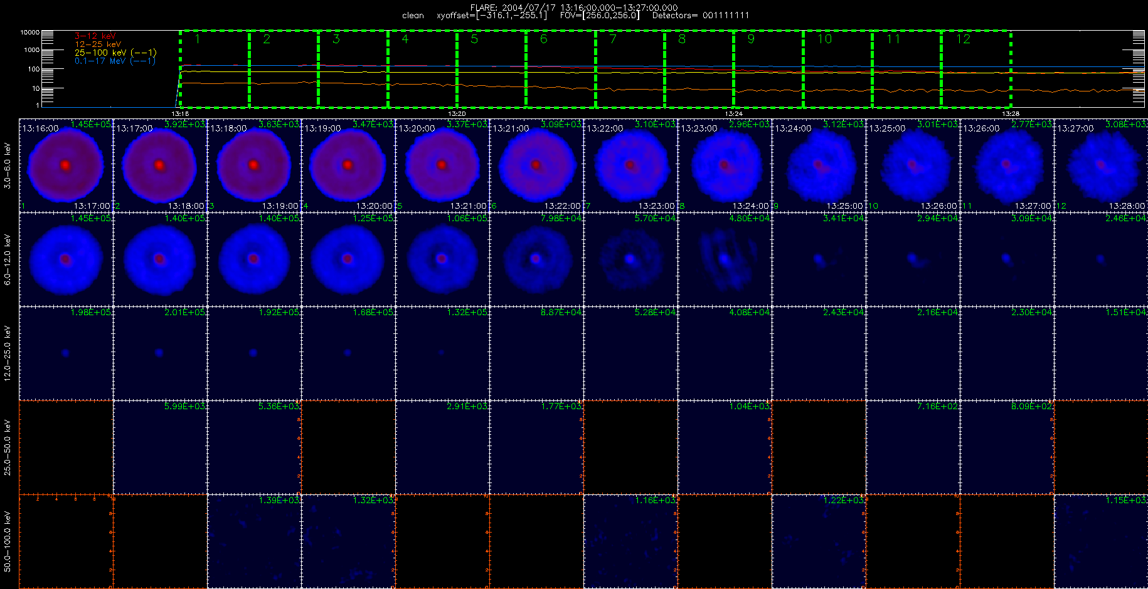The width and height of the screenshot is (1148, 589).
Task: Select interval 1 marker in the lightcurve plot
Action: (198, 39)
